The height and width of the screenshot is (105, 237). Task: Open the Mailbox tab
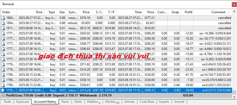[x=94, y=102]
